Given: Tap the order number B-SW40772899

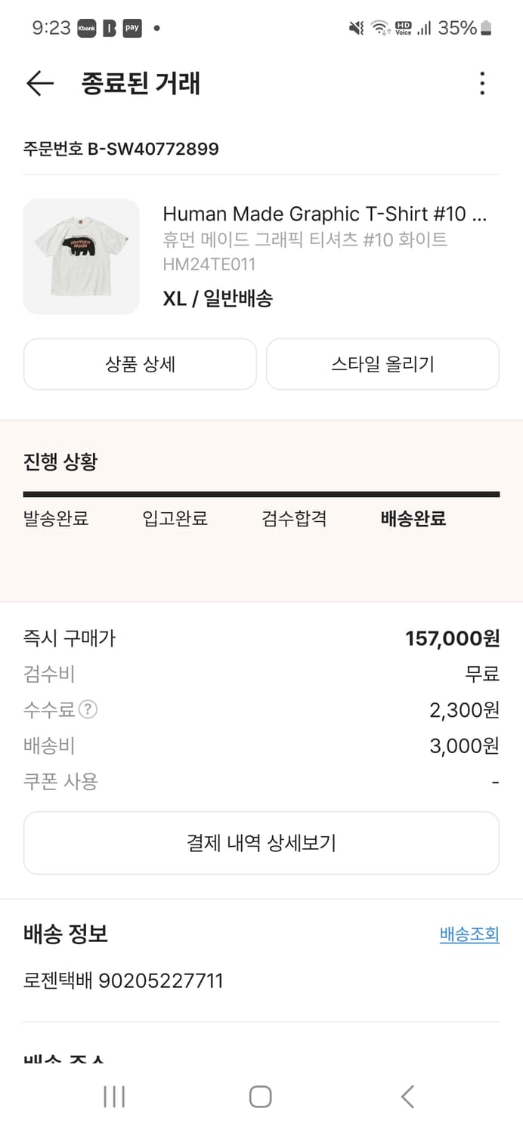Looking at the screenshot, I should tap(119, 149).
